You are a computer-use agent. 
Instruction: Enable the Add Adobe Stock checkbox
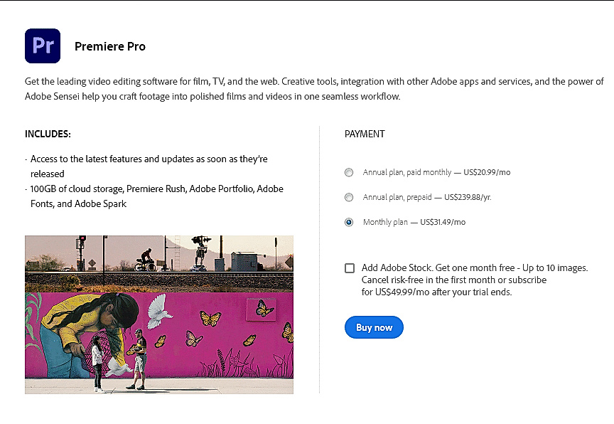tap(350, 267)
